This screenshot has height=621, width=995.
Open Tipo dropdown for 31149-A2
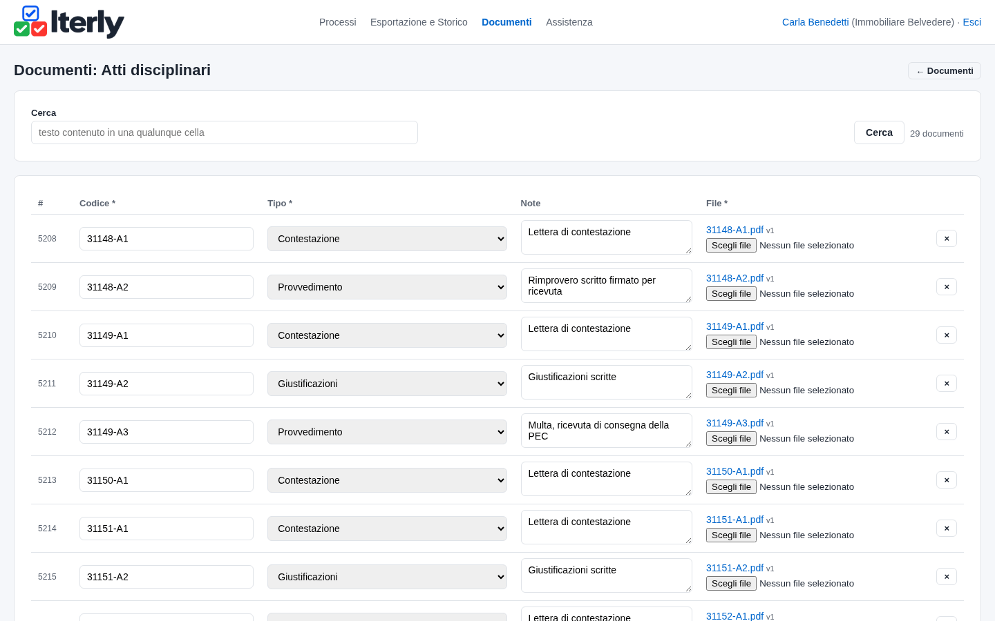point(387,384)
